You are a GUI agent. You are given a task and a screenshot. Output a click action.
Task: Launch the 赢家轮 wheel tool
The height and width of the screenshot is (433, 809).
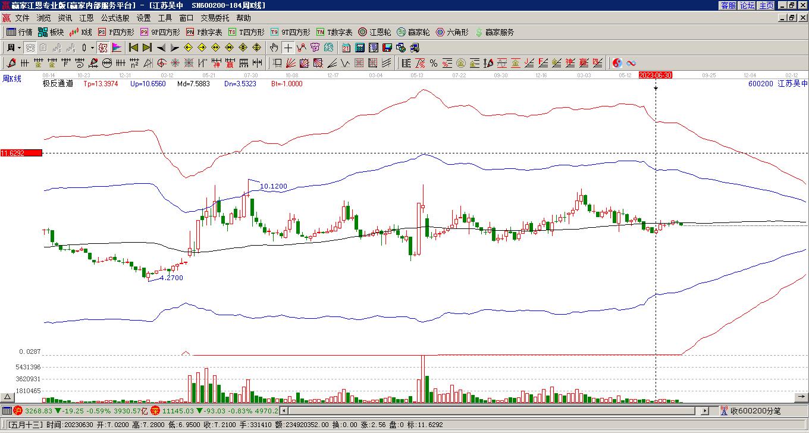click(x=413, y=32)
